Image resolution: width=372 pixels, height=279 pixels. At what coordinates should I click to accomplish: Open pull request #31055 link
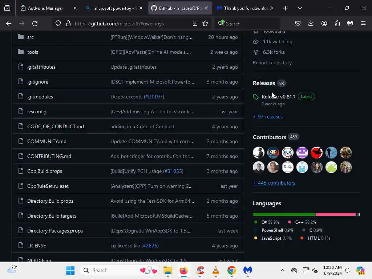[173, 171]
